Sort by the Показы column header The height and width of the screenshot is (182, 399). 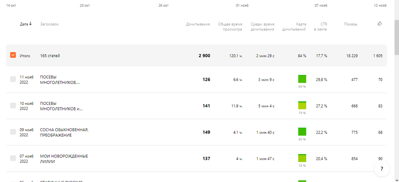tap(351, 24)
